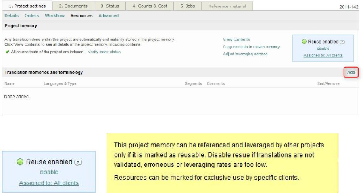
Task: Click the disable link in the enlarged lower-left box
Action: coord(49,172)
